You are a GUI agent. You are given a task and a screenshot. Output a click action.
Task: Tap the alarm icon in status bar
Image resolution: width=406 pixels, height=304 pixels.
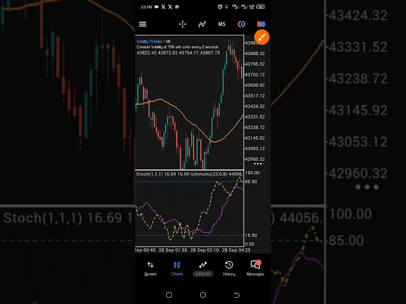(220, 7)
